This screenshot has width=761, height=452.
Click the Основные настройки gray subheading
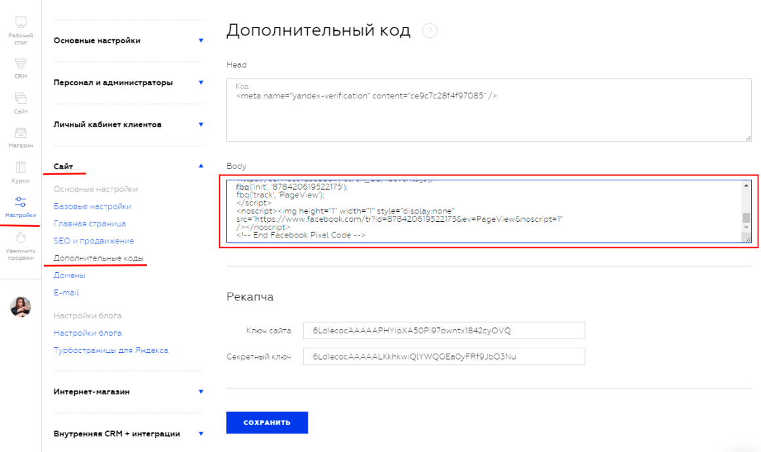[96, 190]
